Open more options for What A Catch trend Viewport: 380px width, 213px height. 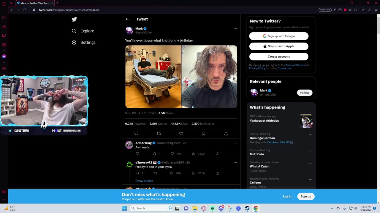[x=311, y=163]
